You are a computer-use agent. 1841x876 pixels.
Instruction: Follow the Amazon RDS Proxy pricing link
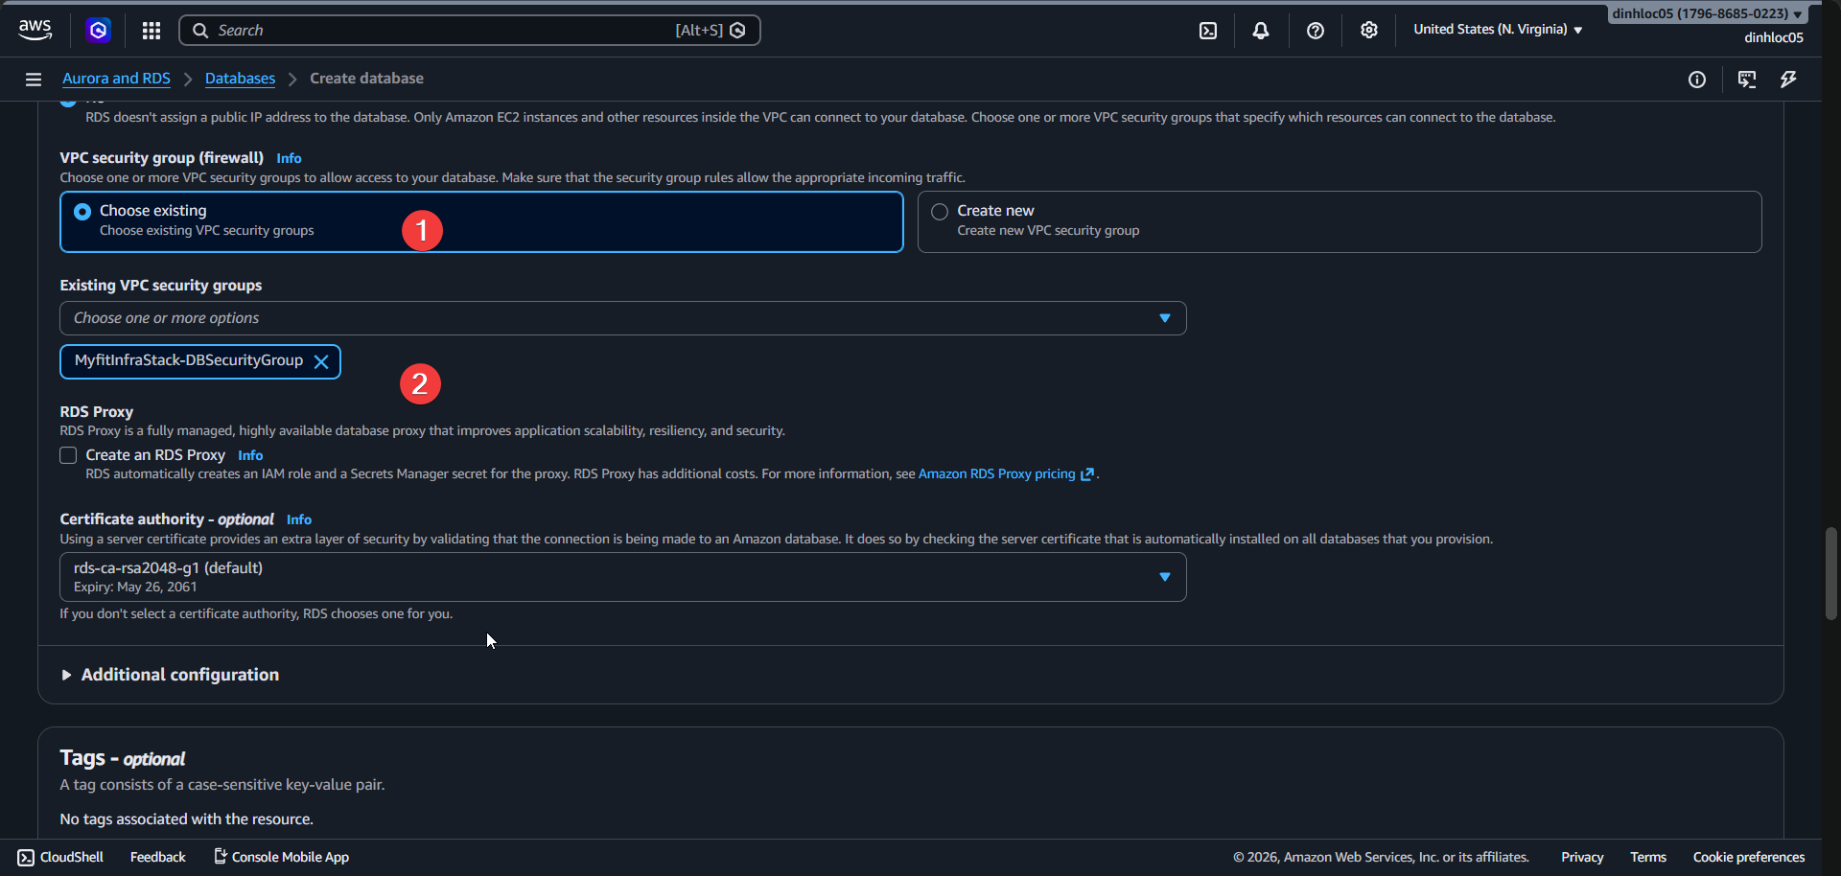pos(995,473)
